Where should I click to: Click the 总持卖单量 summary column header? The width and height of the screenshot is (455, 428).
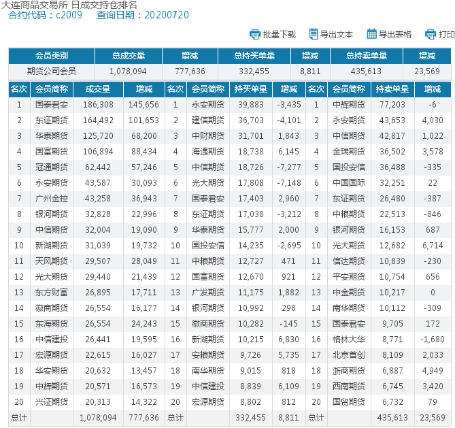click(x=366, y=56)
